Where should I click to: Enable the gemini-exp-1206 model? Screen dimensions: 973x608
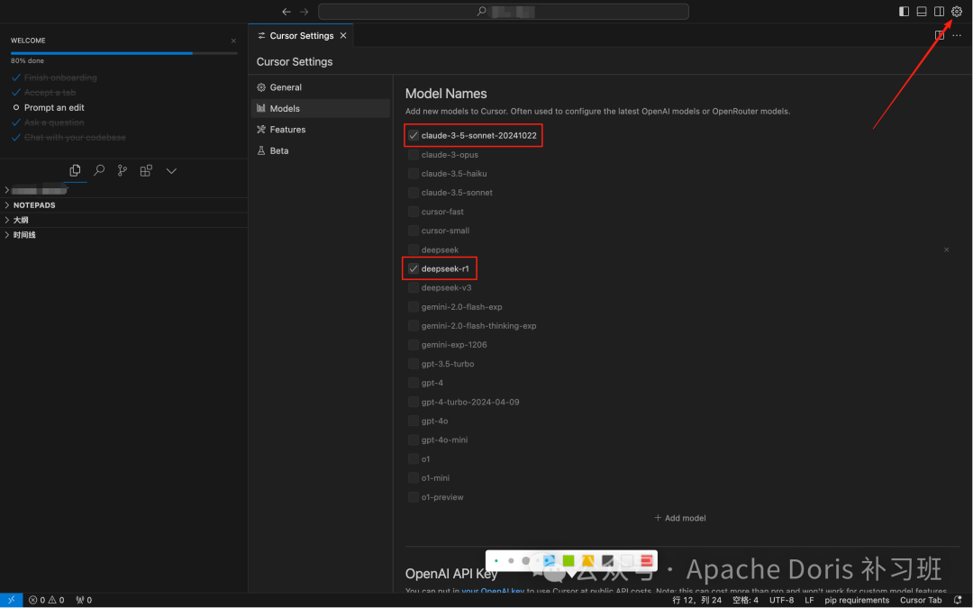coord(414,345)
